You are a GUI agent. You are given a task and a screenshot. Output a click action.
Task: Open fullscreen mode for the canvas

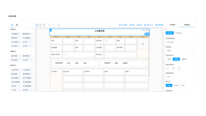pyautogui.click(x=59, y=25)
